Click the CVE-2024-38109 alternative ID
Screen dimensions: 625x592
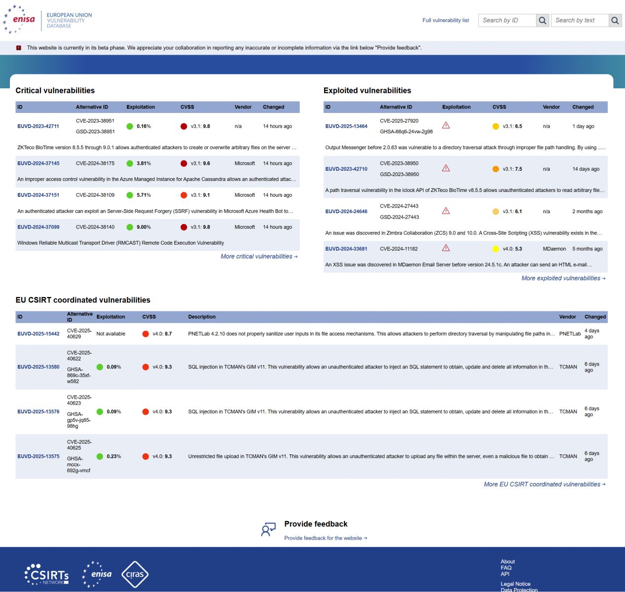[95, 195]
